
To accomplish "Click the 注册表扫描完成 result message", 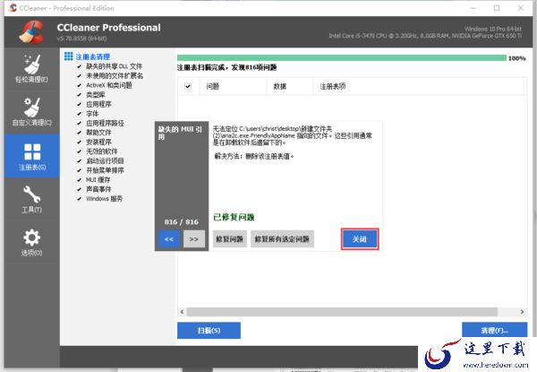I will (x=227, y=67).
